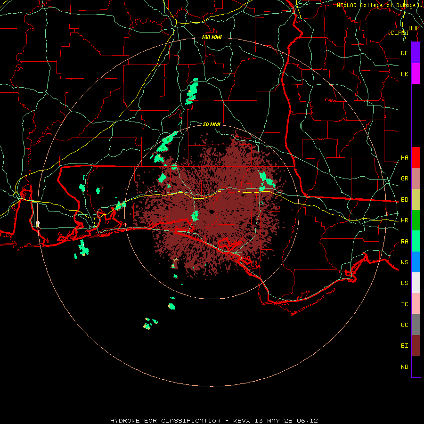This screenshot has width=424, height=424.
Task: Click the UK legend label
Action: click(404, 74)
